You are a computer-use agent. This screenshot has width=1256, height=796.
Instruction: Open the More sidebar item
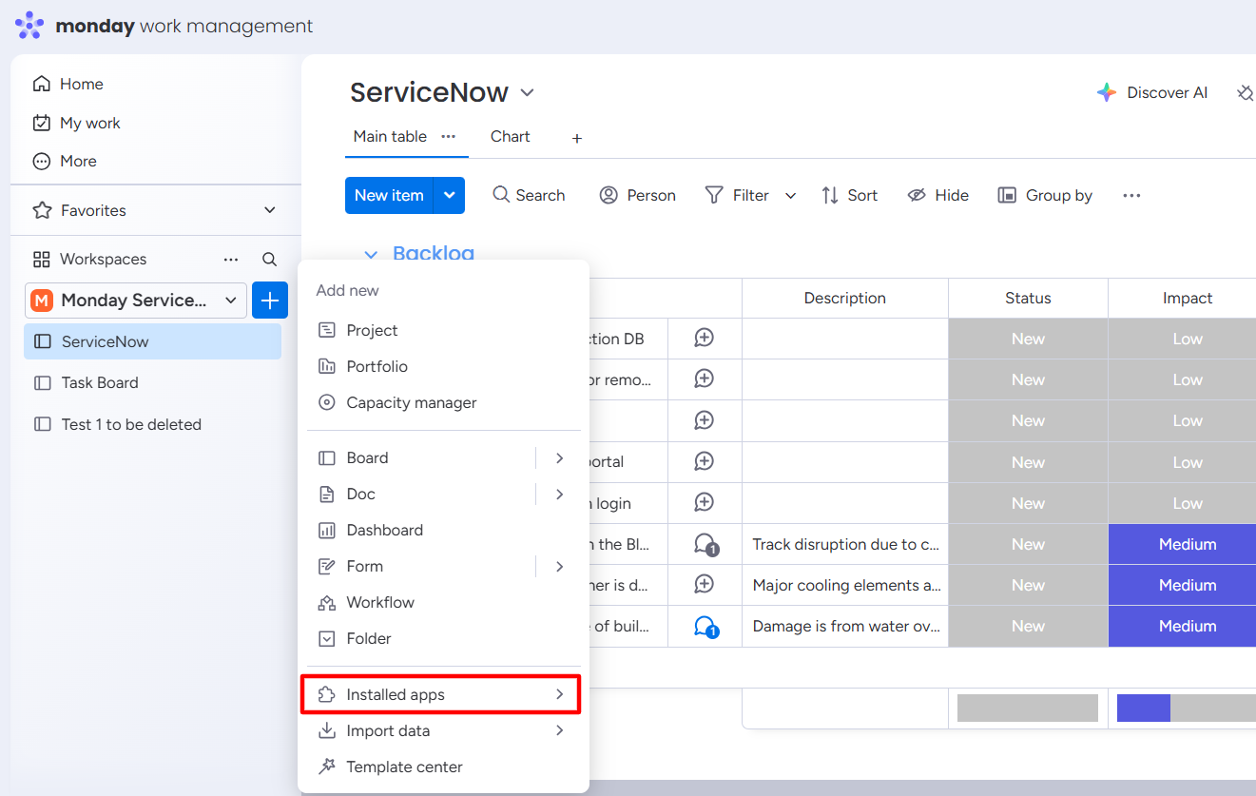coord(65,161)
